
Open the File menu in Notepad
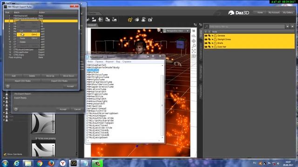[x=90, y=62]
